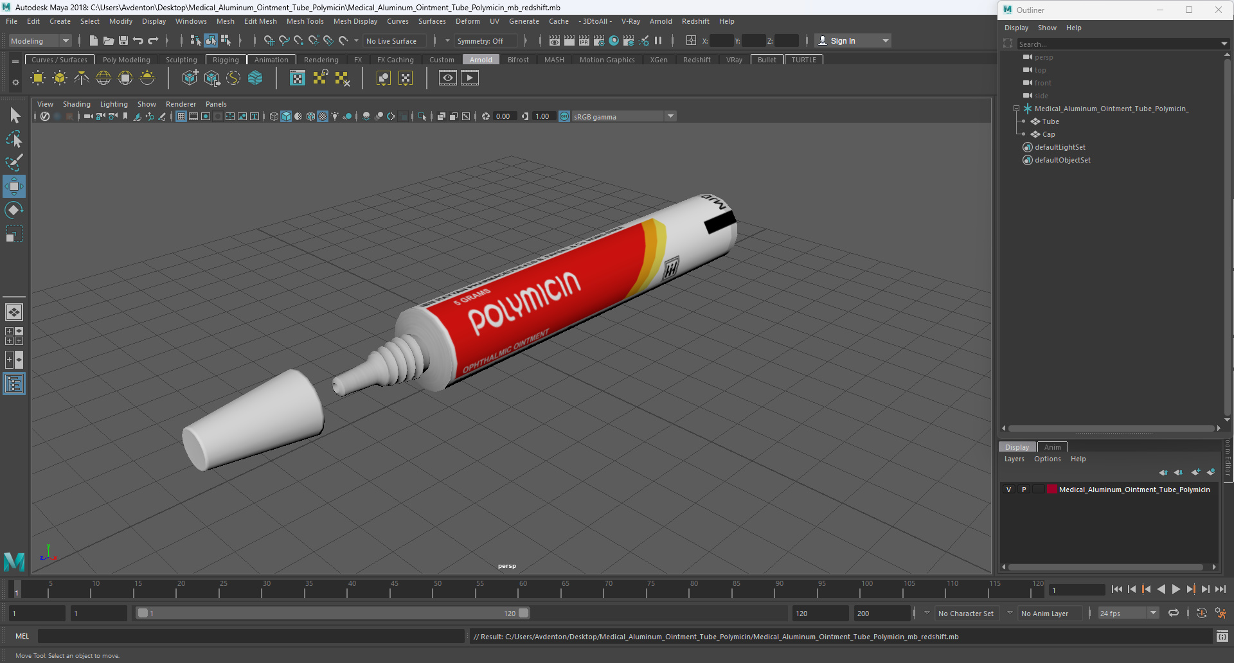Switch to the Rendering shelf tab

pos(321,60)
